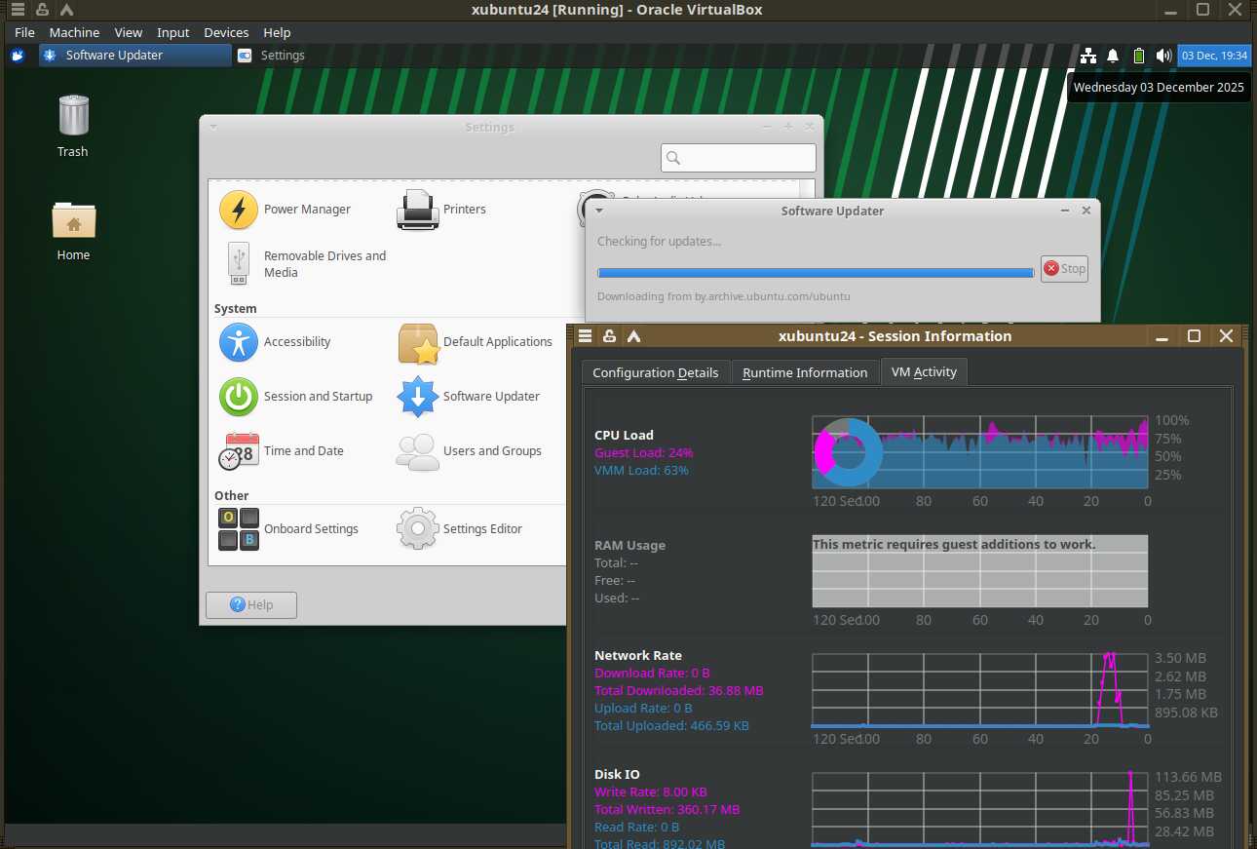The height and width of the screenshot is (849, 1257).
Task: Click the up-arrow icon in Session Information title bar
Action: click(633, 336)
